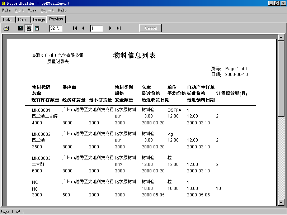
Task: Click the vertical scrollbar up arrow
Action: pos(282,37)
